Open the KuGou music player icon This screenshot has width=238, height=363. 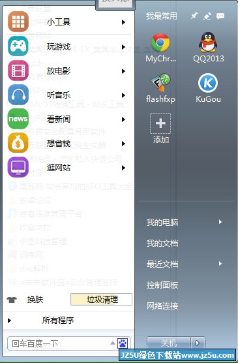click(208, 83)
